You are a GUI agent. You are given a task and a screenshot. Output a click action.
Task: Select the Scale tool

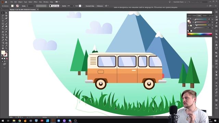(x=6, y=29)
